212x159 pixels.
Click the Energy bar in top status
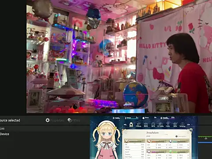[x=132, y=118]
